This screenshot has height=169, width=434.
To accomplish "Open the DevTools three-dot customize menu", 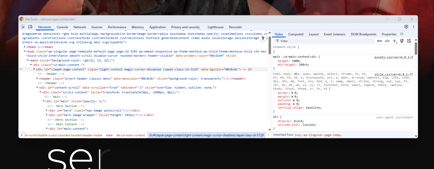I will 413,27.
